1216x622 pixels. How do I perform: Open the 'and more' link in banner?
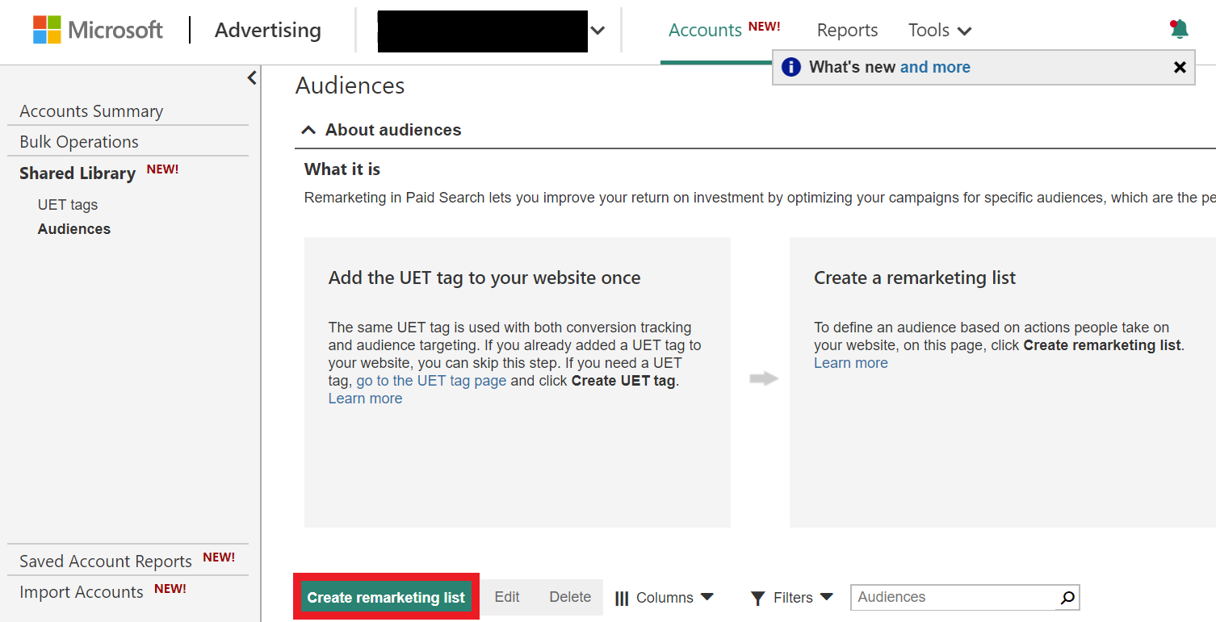pos(935,67)
